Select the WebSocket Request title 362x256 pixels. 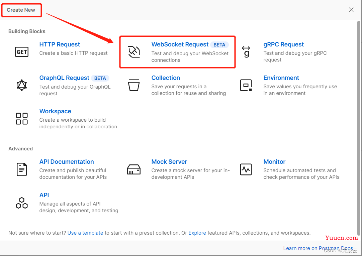pos(180,44)
